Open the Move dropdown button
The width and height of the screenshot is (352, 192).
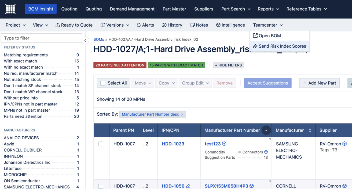click(143, 83)
